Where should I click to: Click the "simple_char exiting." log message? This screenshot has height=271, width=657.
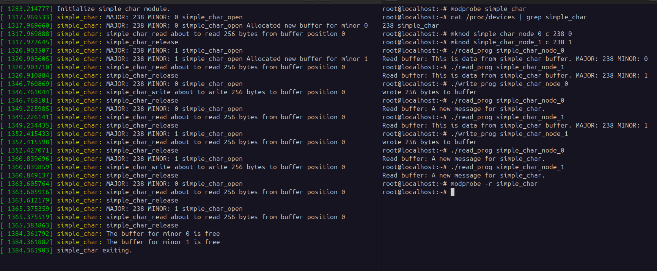[x=94, y=251]
